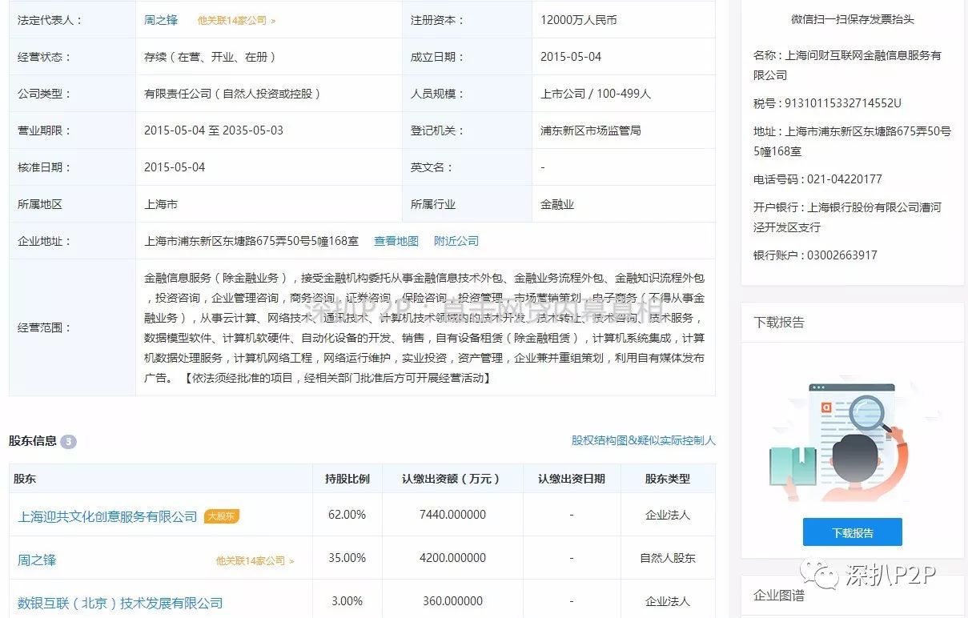Click the 企业地址 row label
Viewport: 968px width, 618px height.
point(45,241)
